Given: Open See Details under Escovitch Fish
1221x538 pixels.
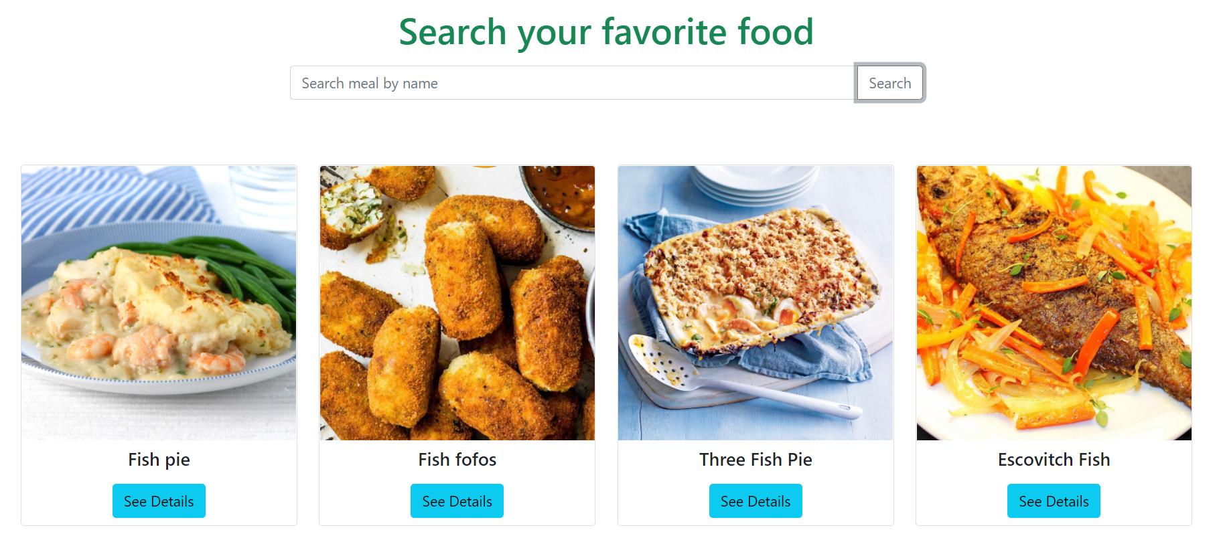Looking at the screenshot, I should pos(1054,501).
